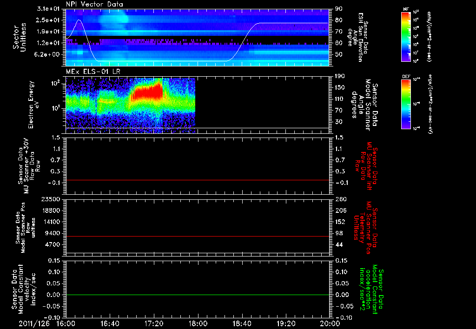Click the 18:00 time axis label
The height and width of the screenshot is (329, 476).
198,323
